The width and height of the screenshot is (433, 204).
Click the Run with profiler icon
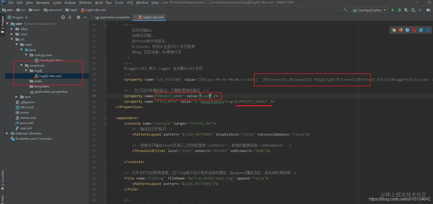pyautogui.click(x=413, y=10)
